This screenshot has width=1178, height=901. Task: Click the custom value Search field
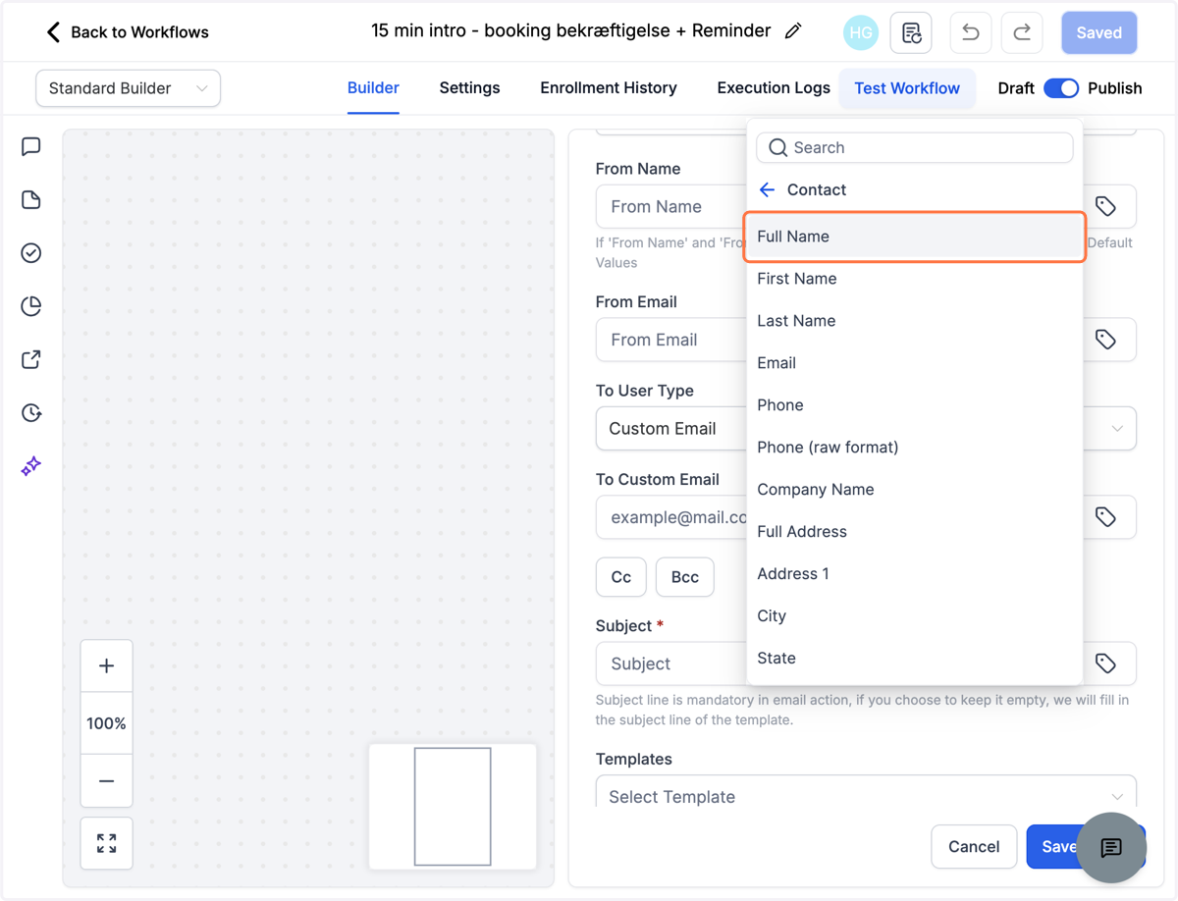[x=915, y=147]
